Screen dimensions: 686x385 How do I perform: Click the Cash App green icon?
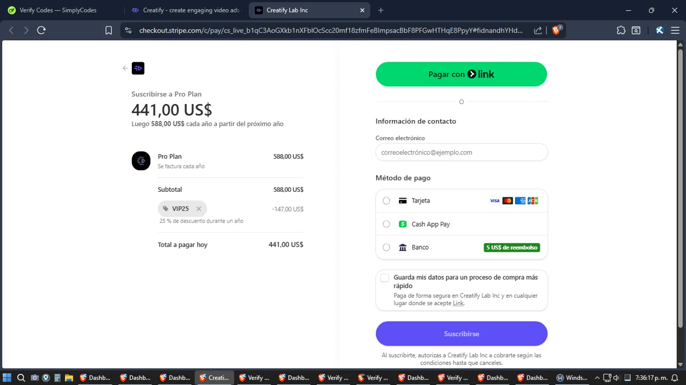pos(402,224)
